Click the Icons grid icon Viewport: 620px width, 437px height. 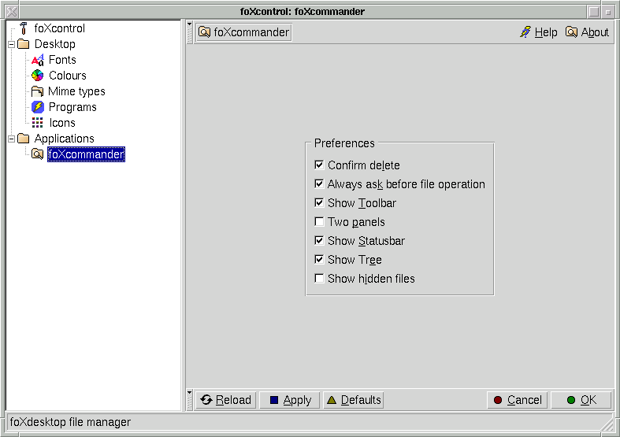(38, 123)
